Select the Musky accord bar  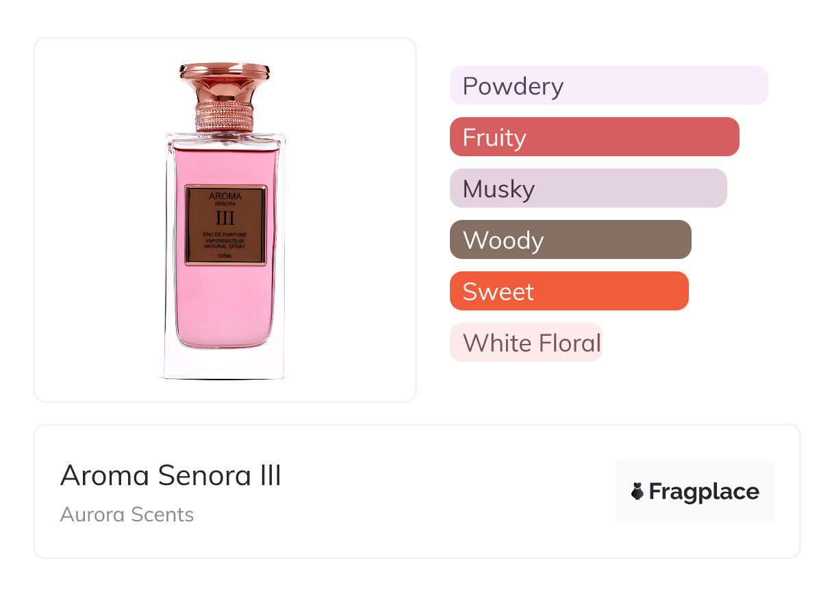[x=587, y=188]
